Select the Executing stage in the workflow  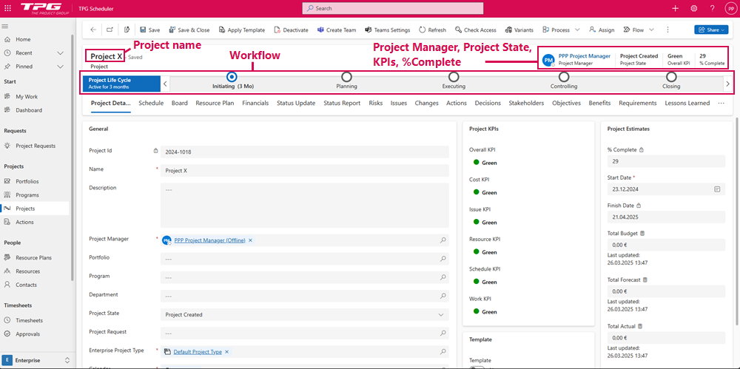tap(454, 76)
